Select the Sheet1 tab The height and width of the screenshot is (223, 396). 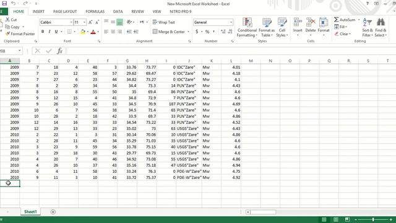pyautogui.click(x=30, y=212)
